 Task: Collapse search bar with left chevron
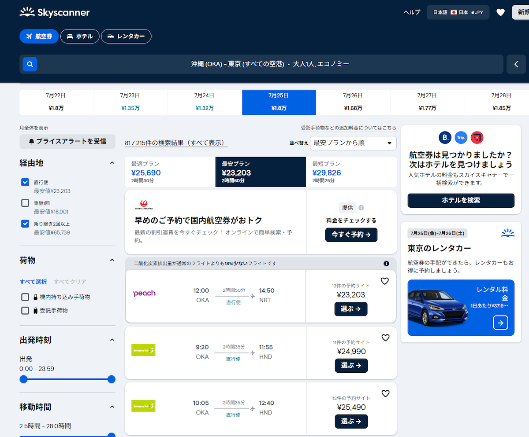516,64
